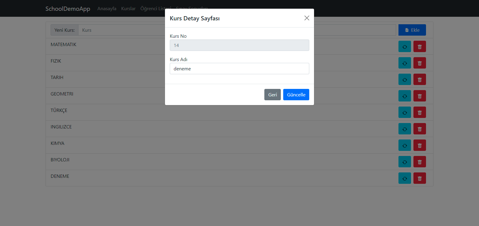This screenshot has height=226, width=479.
Task: Delete the DENEME course via trash icon
Action: click(x=419, y=178)
